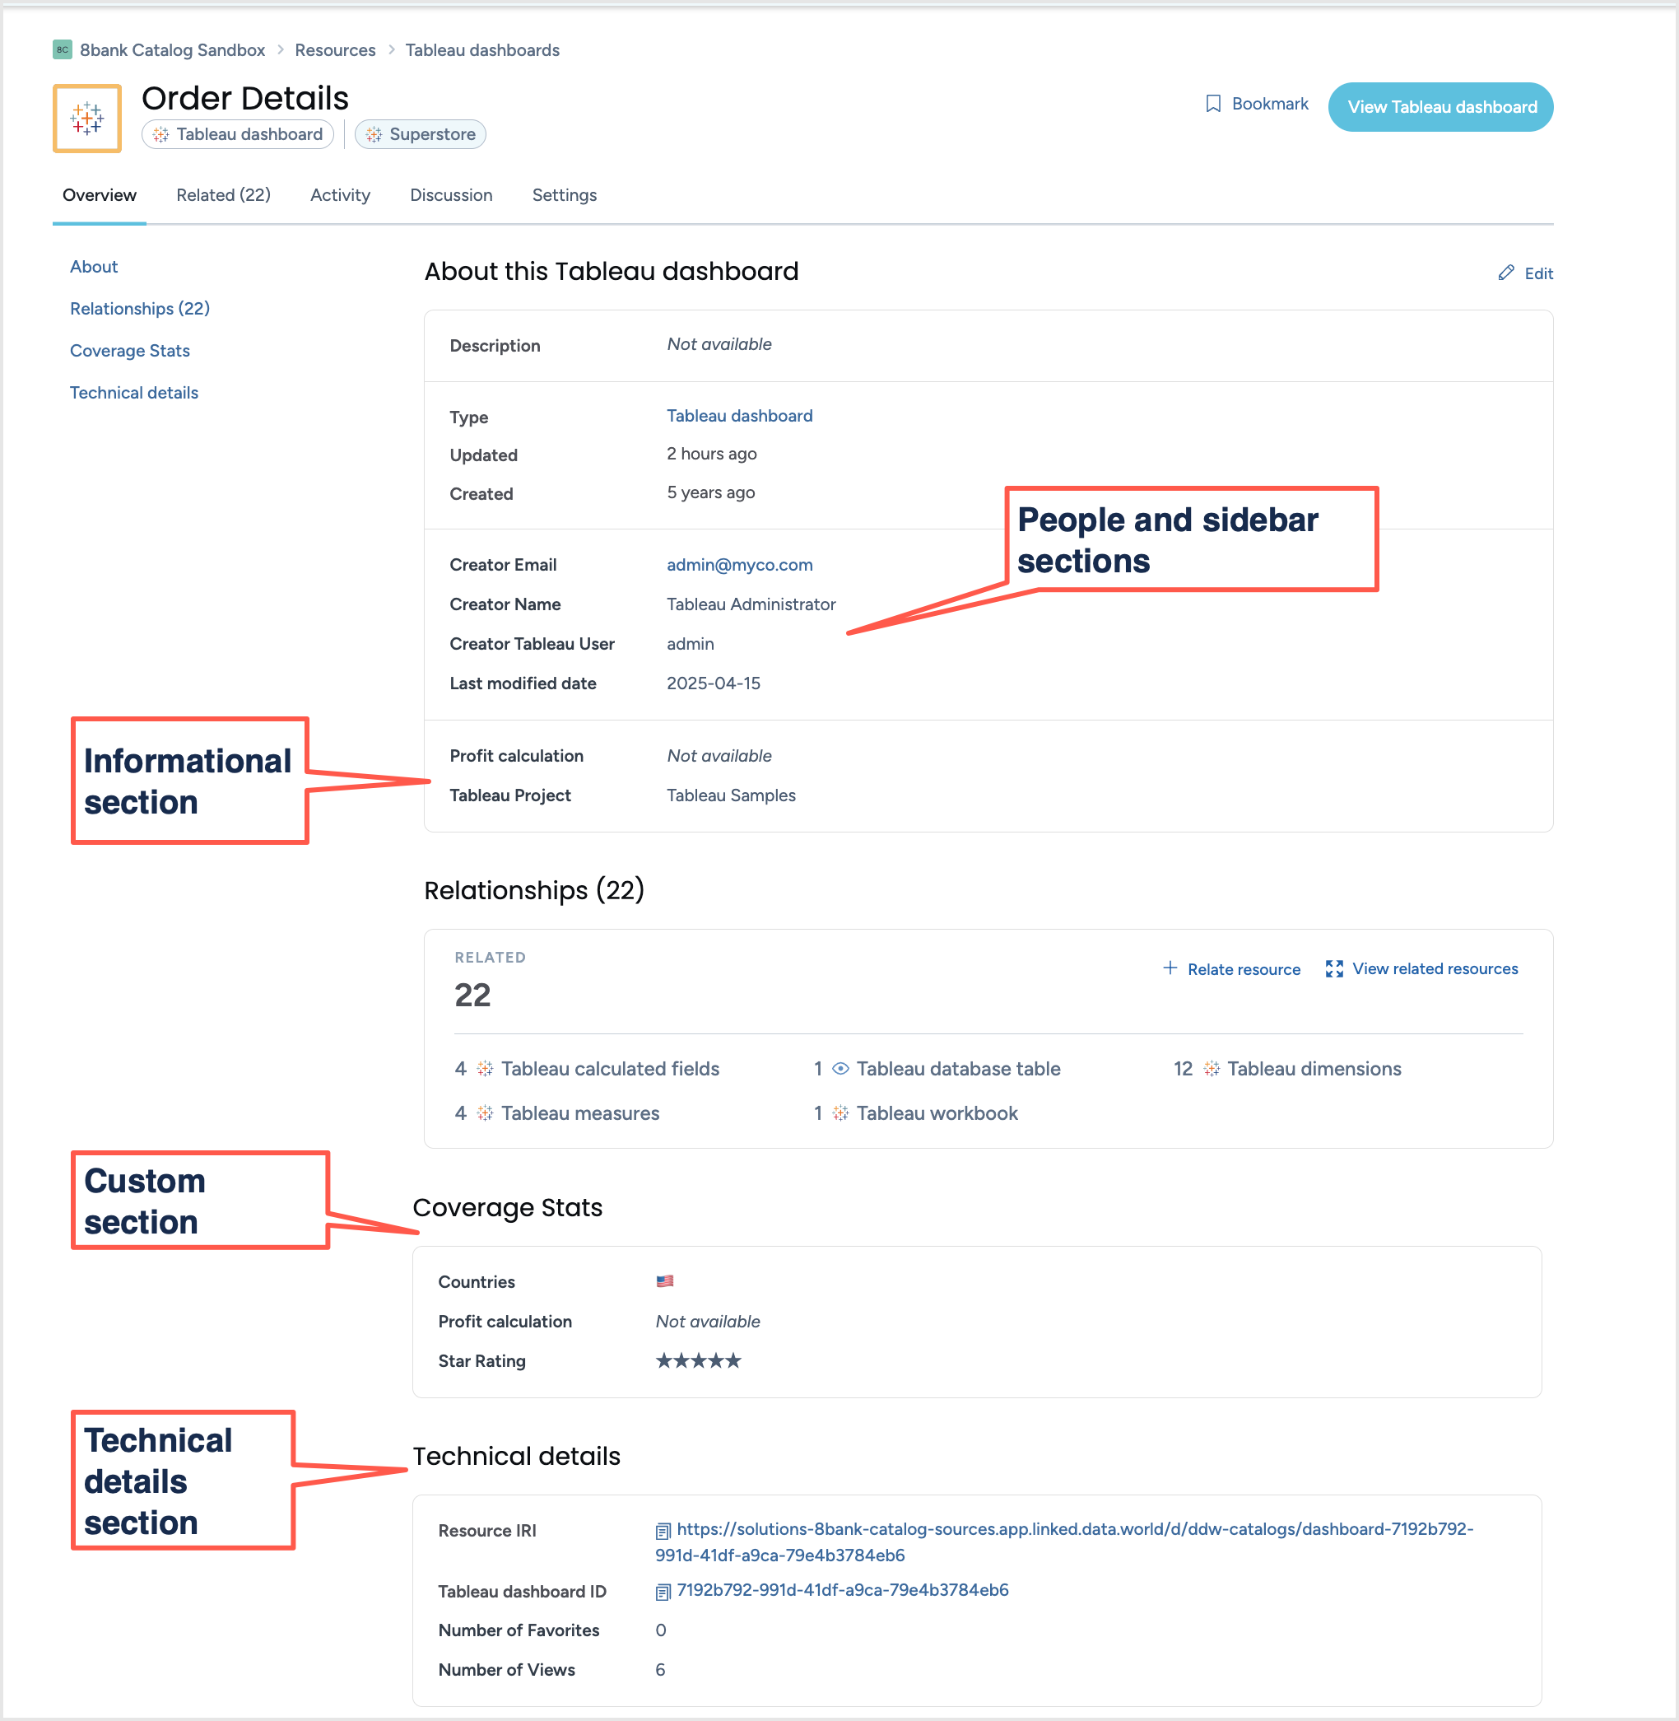This screenshot has width=1679, height=1721.
Task: Click the Tableau Administrator creator name
Action: coord(751,604)
